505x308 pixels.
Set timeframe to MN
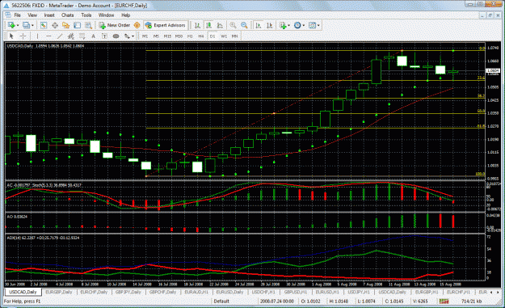(234, 36)
